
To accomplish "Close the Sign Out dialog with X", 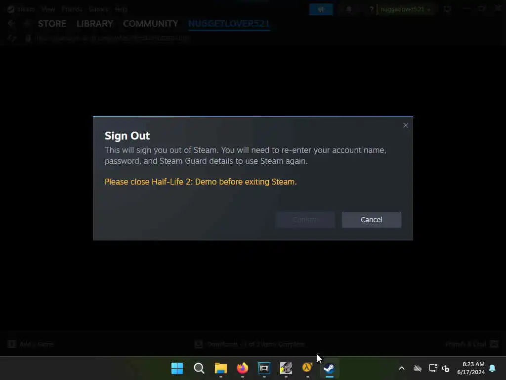I will point(406,125).
